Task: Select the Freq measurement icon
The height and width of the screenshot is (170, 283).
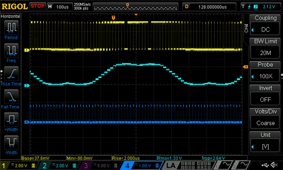Action: [x=11, y=50]
